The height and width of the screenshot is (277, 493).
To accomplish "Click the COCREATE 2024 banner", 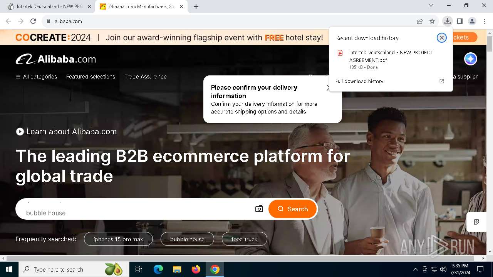I will (169, 37).
